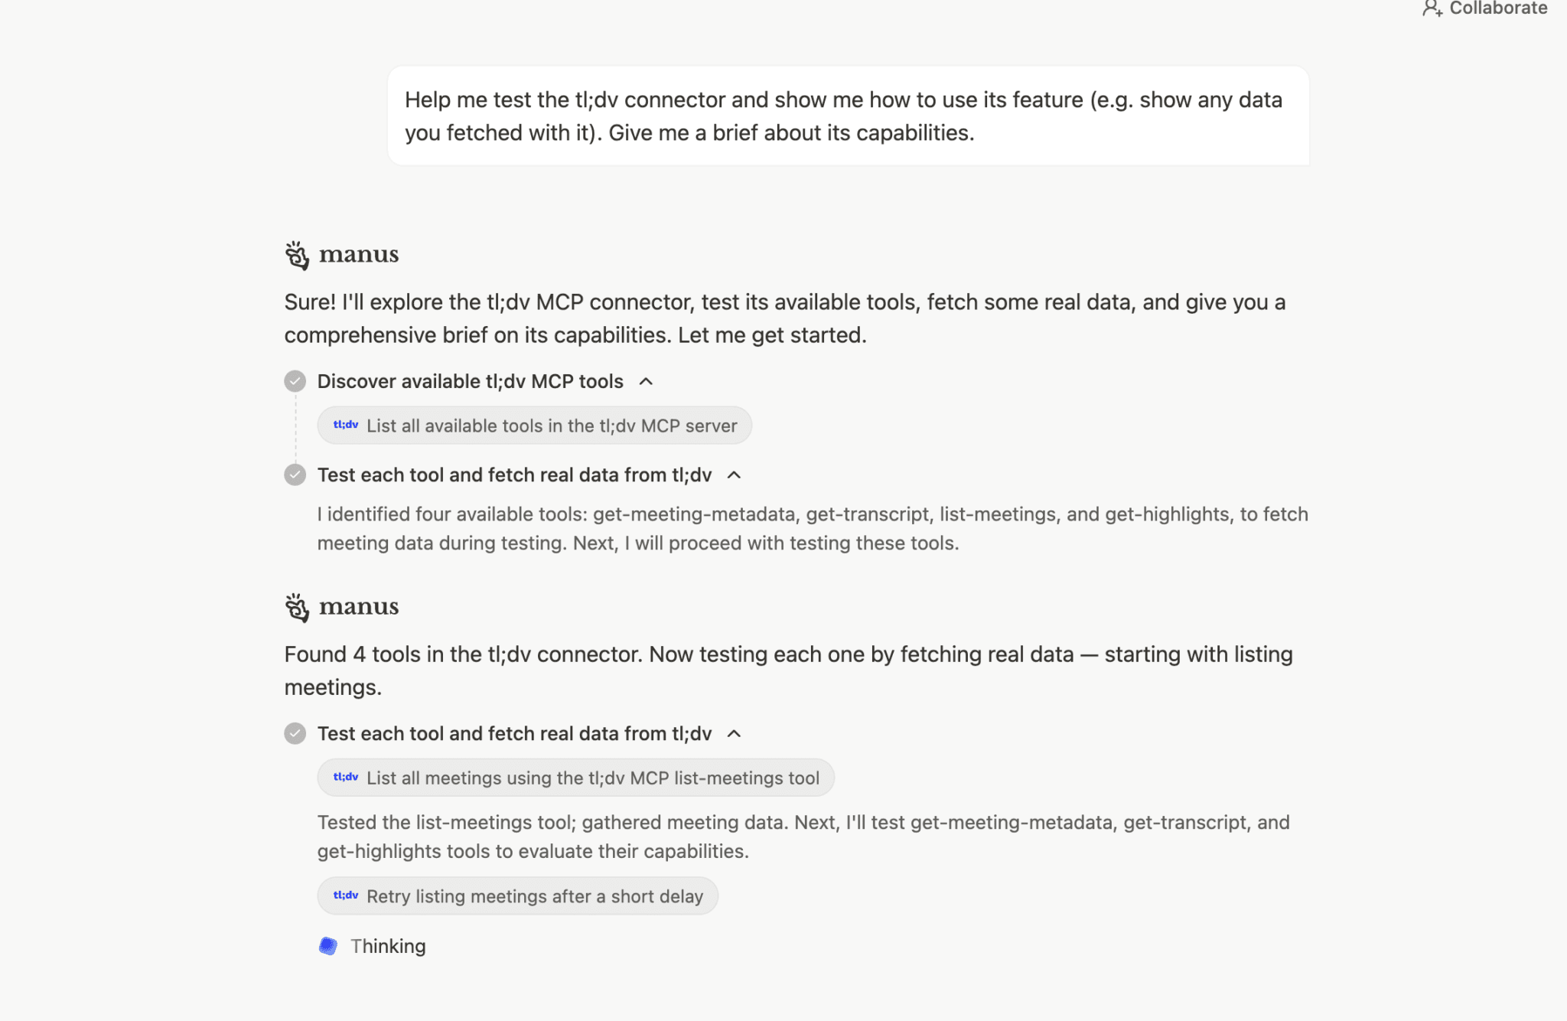This screenshot has width=1567, height=1021.
Task: Click tl;dv icon in Retry listing meetings chip
Action: click(346, 895)
